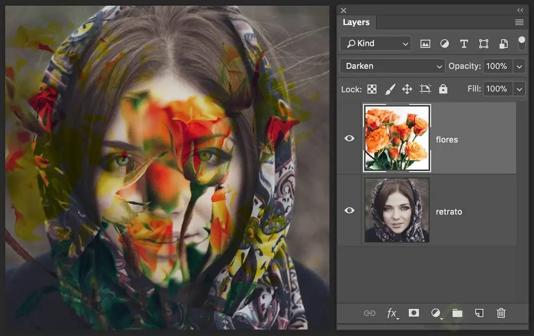Open the Kind filter type dropdown
This screenshot has width=534, height=336.
(375, 43)
